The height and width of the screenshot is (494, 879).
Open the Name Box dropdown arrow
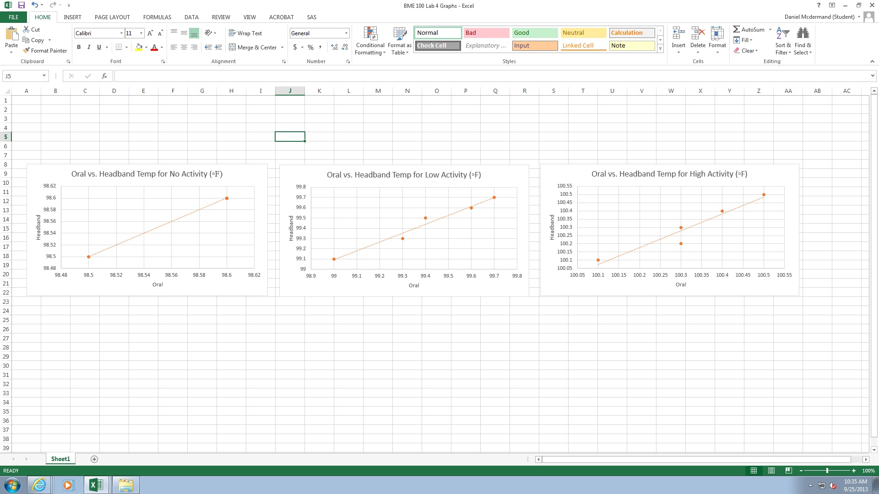pyautogui.click(x=44, y=76)
